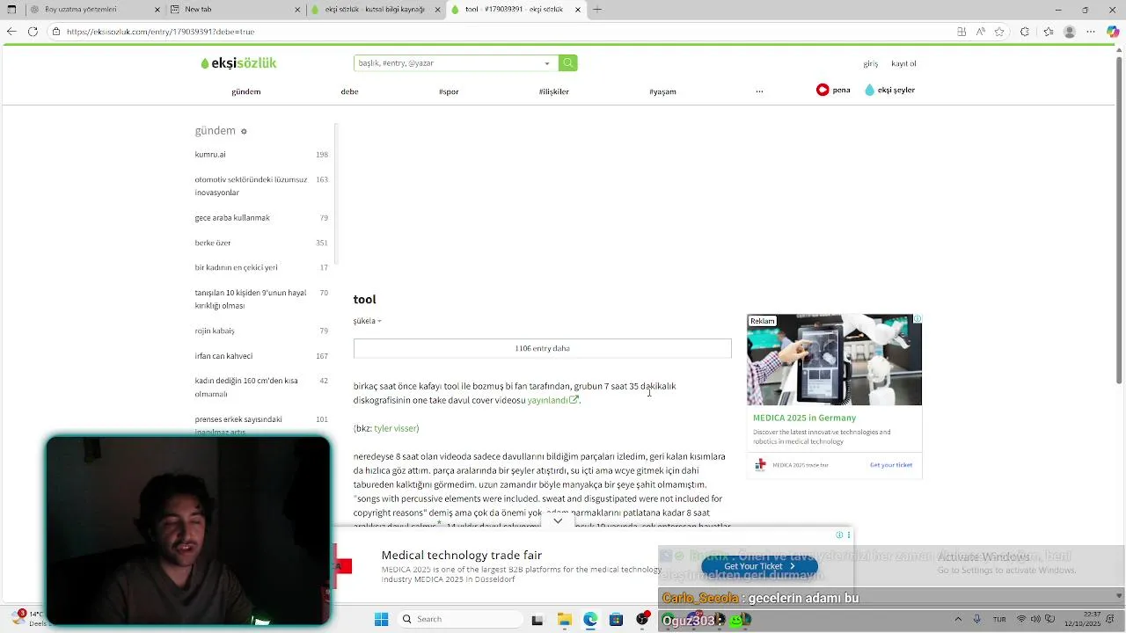
Task: Open split screen icon in Edge toolbar
Action: (961, 32)
